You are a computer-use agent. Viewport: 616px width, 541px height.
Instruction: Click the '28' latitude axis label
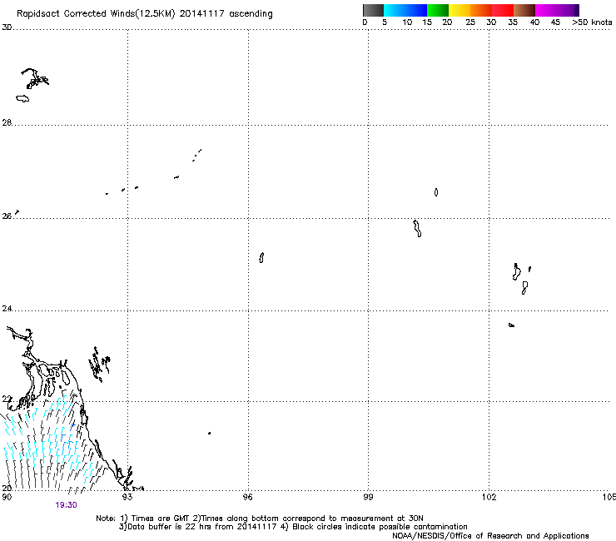click(7, 122)
